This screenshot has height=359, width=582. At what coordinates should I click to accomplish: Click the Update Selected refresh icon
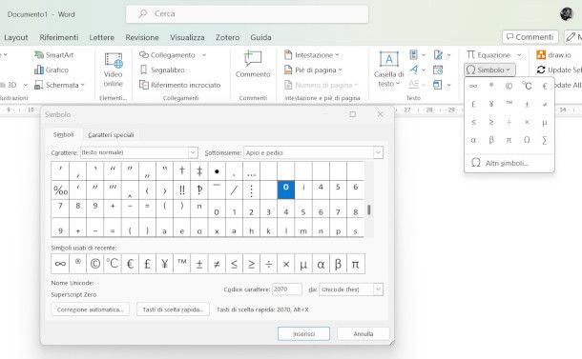[x=541, y=70]
